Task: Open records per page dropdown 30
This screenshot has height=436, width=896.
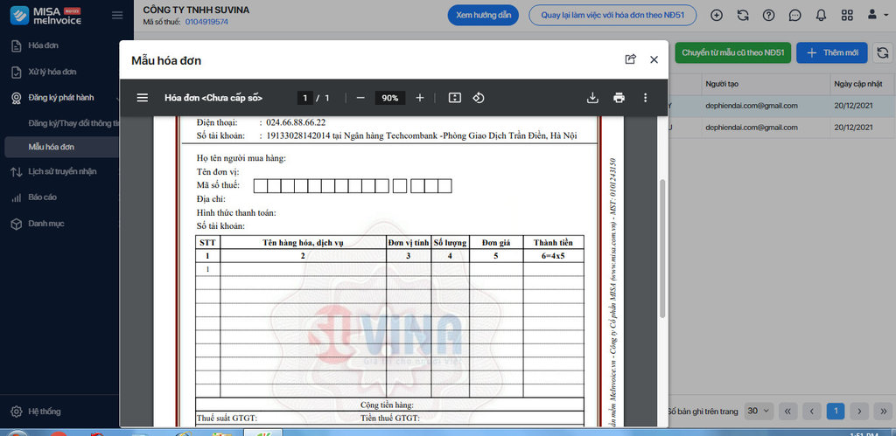Action: pos(759,411)
